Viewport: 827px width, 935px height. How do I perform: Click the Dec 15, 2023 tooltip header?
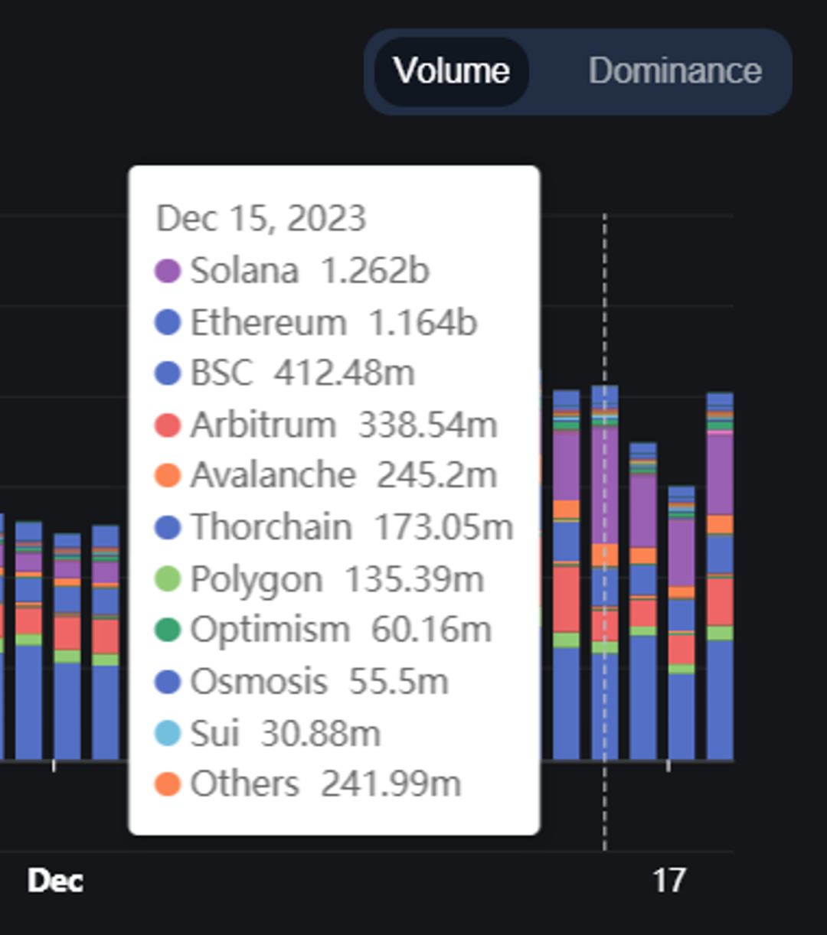(x=261, y=218)
